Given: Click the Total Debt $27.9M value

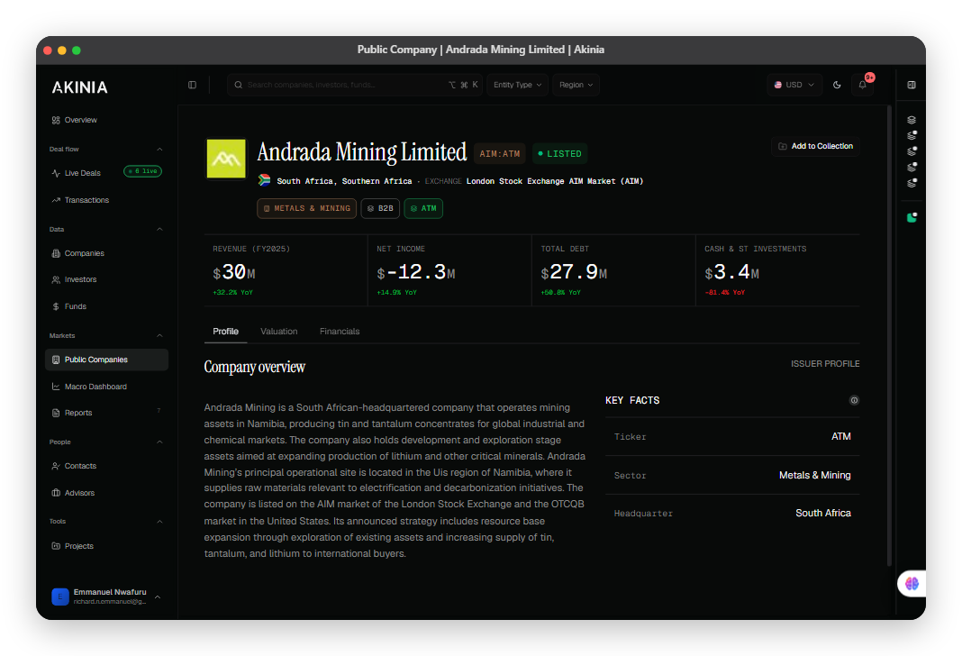Looking at the screenshot, I should coord(574,272).
